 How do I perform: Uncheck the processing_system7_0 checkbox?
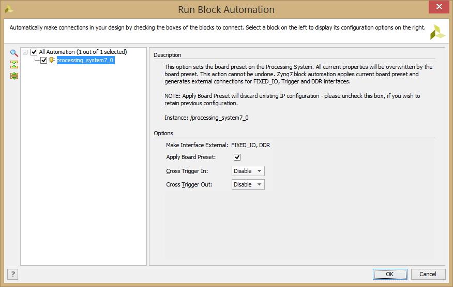click(43, 60)
